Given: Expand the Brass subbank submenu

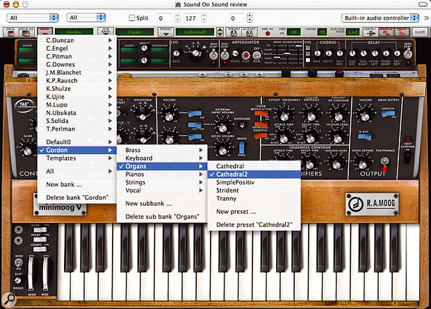Looking at the screenshot, I should pyautogui.click(x=162, y=150).
